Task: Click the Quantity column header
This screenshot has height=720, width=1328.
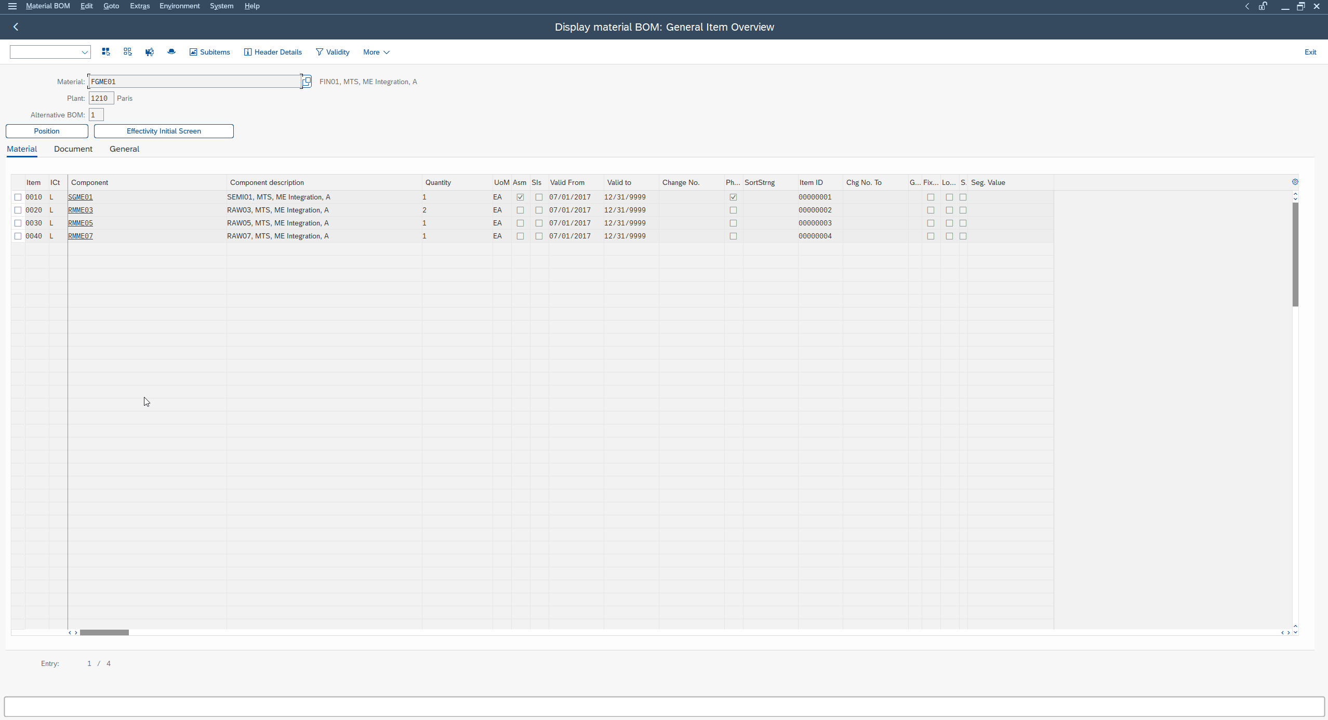Action: (x=457, y=182)
